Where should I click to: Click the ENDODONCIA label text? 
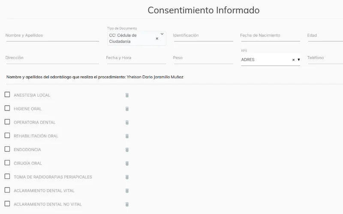[27, 150]
